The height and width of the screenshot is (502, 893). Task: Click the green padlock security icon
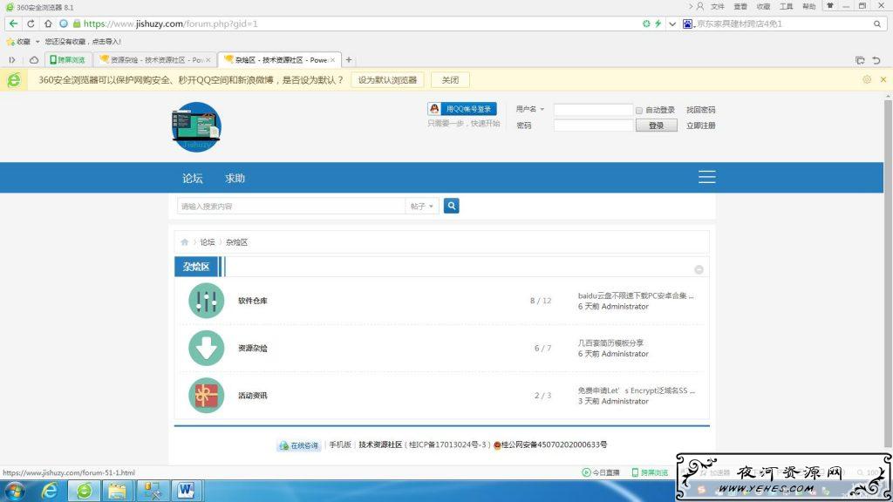click(x=77, y=24)
